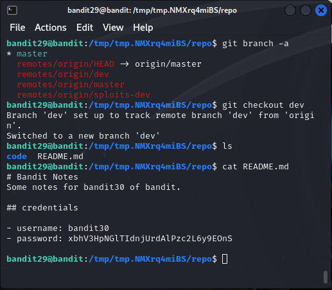Click the blue 'code' directory name
This screenshot has width=332, height=290.
17,157
